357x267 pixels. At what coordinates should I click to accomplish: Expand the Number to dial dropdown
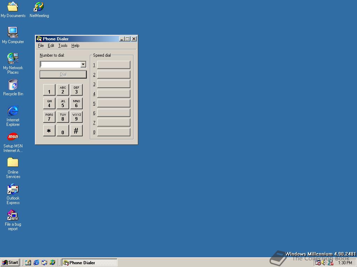coord(83,64)
